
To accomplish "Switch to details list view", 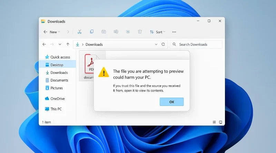I will pos(214,122).
